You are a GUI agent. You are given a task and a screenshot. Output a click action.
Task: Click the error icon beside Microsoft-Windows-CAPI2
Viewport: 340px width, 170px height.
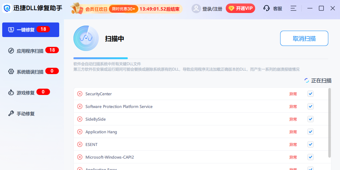coord(80,157)
